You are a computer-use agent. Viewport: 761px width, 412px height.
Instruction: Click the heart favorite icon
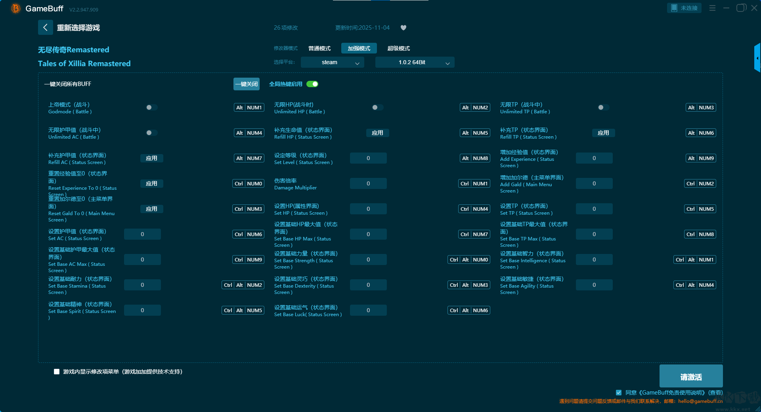coord(403,28)
